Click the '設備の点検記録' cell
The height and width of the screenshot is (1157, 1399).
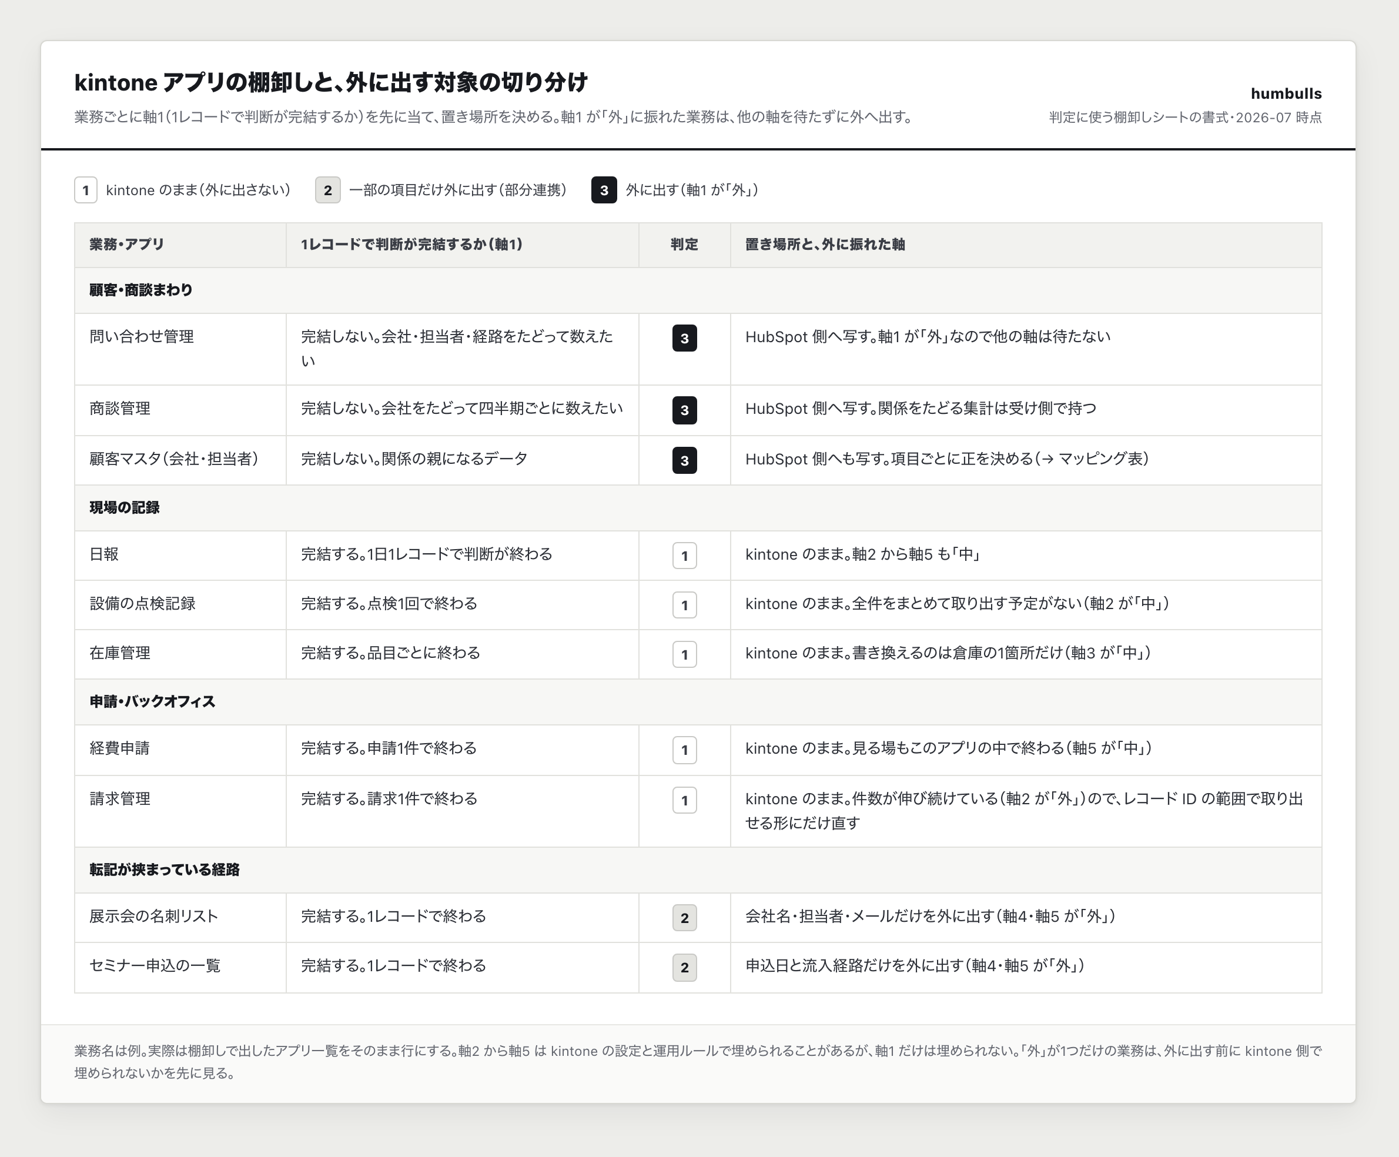(180, 604)
